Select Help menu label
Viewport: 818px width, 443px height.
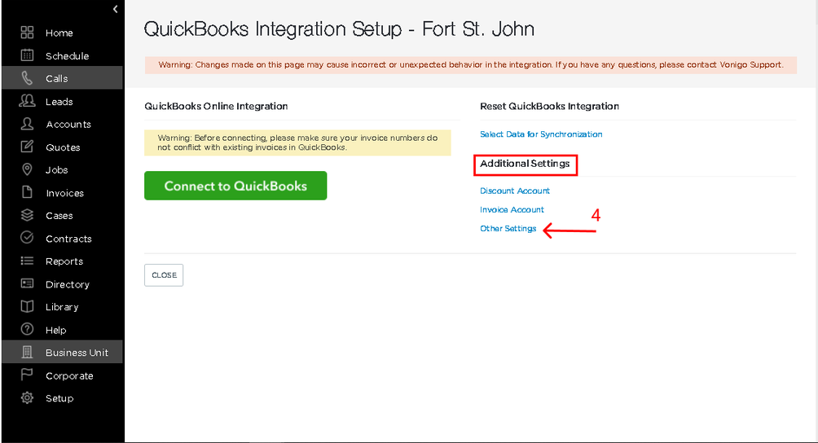[x=56, y=330]
